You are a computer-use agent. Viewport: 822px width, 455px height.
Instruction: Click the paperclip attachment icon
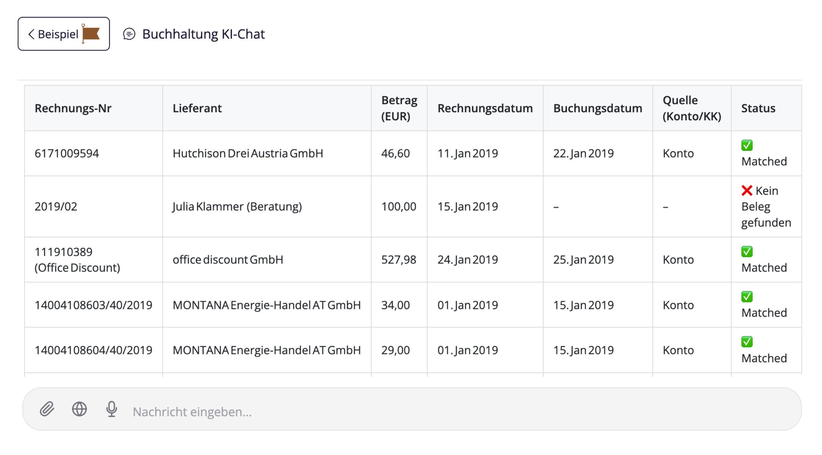(x=47, y=409)
